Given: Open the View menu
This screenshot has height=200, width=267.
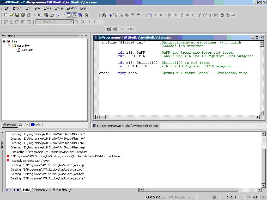Looking at the screenshot, I should pyautogui.click(x=37, y=8).
